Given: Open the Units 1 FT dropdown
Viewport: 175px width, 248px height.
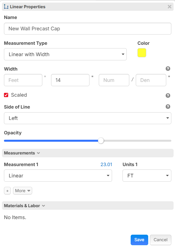Looking at the screenshot, I should tap(147, 176).
